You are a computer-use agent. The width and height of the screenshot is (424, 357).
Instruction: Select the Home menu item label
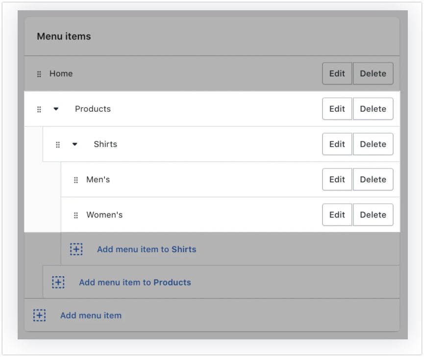click(x=61, y=73)
